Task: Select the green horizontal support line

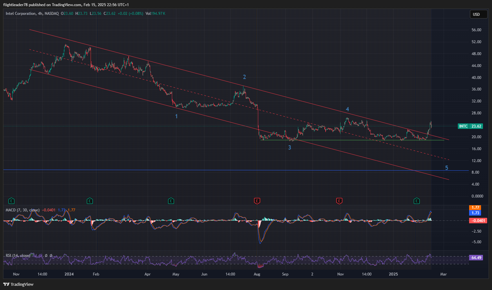Action: tap(352, 140)
